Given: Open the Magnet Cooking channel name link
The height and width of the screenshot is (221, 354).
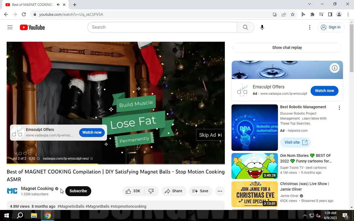Looking at the screenshot, I should click(x=37, y=188).
